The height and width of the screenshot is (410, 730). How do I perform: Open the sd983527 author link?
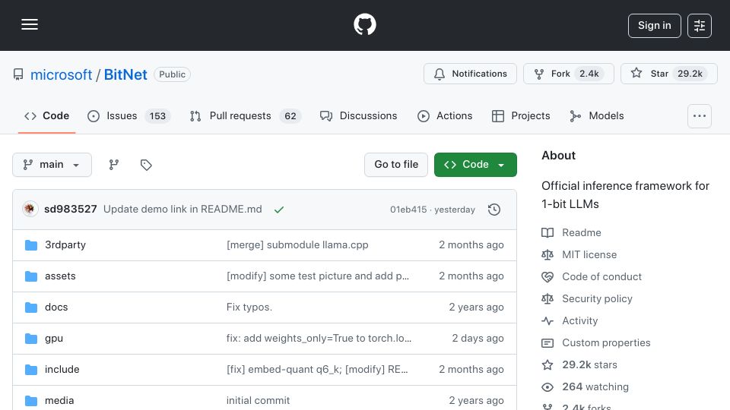(x=70, y=210)
